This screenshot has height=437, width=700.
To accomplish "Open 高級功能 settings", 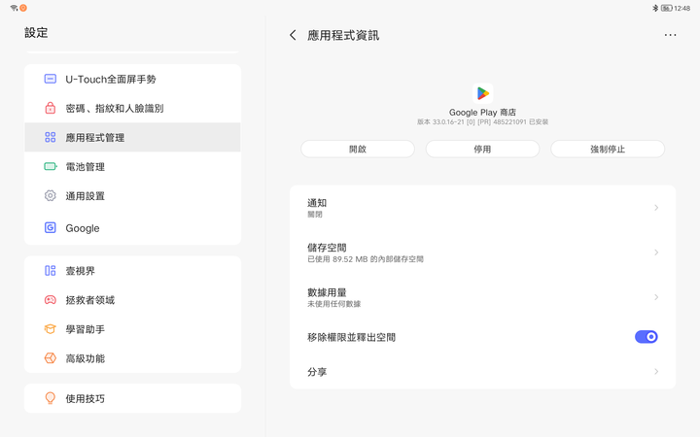I will click(x=132, y=358).
